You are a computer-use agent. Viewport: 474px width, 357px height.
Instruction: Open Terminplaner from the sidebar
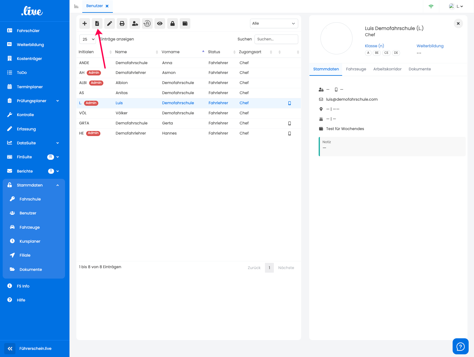[30, 87]
